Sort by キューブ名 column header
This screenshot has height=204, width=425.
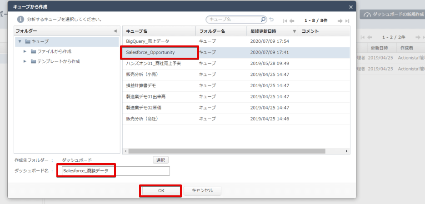pos(159,31)
